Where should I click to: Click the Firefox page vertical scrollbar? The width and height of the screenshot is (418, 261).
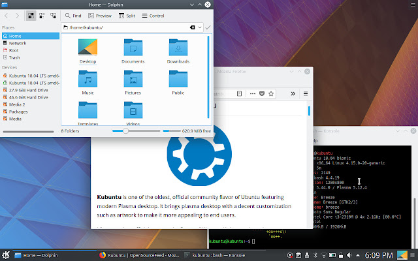coord(309,111)
